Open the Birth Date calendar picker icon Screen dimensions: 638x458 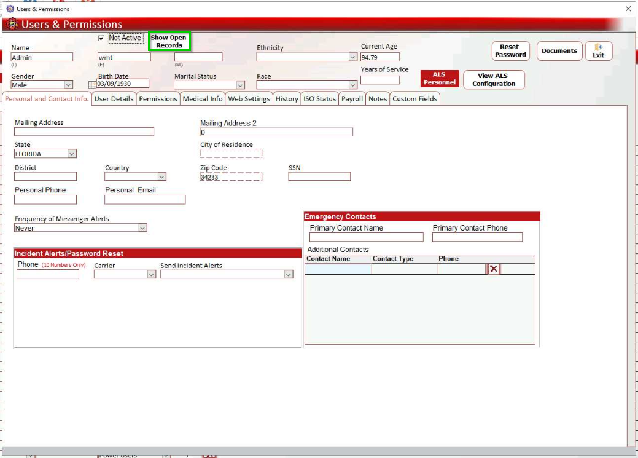(93, 84)
